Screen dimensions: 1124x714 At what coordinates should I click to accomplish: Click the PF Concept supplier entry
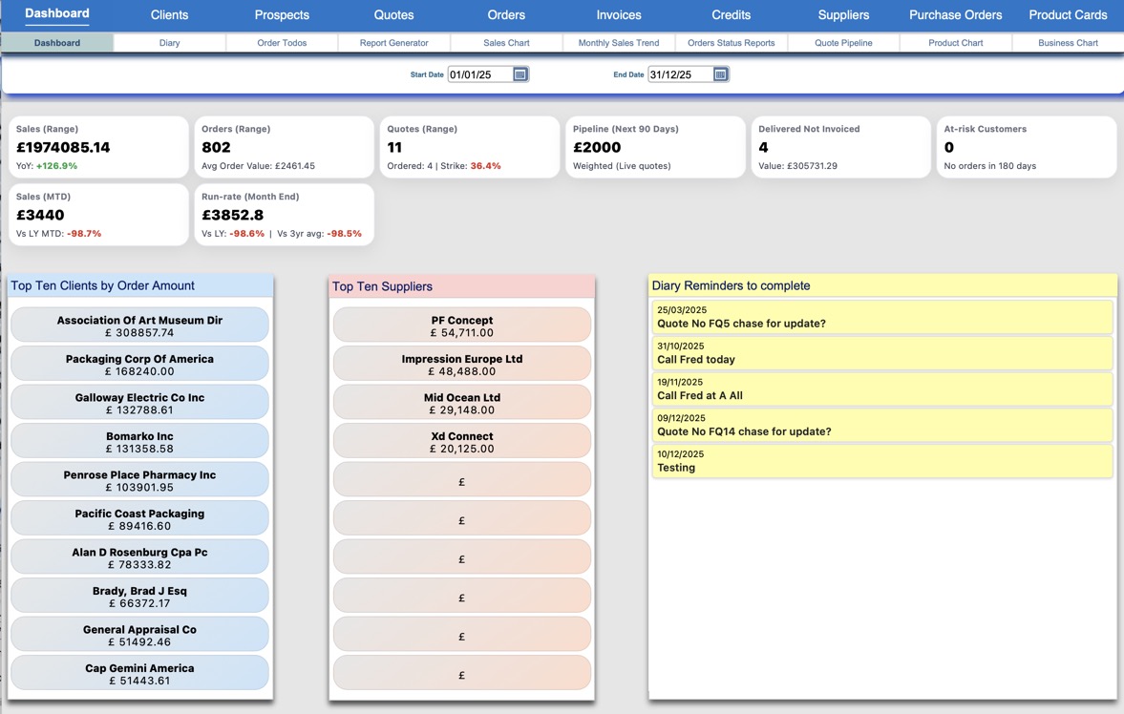point(462,325)
